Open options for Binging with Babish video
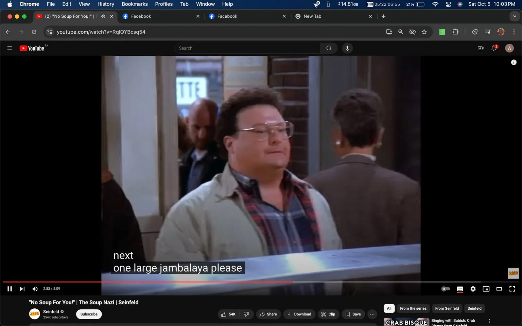522x326 pixels. pos(490,321)
